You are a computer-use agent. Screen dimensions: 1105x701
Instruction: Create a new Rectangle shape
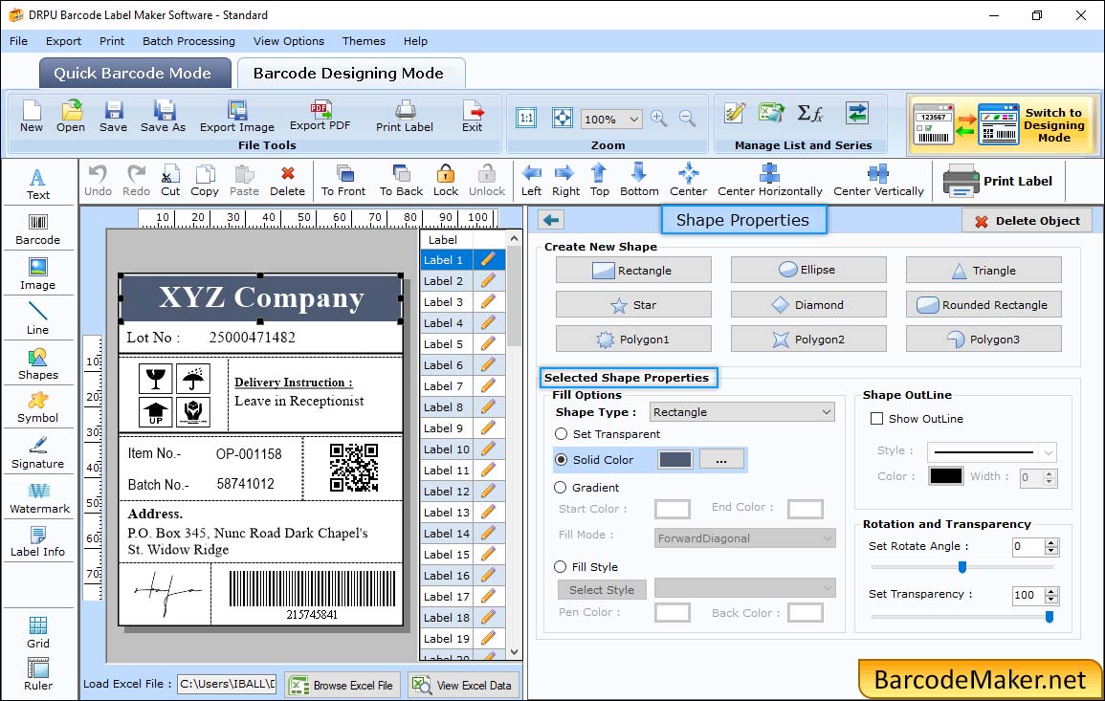point(632,270)
